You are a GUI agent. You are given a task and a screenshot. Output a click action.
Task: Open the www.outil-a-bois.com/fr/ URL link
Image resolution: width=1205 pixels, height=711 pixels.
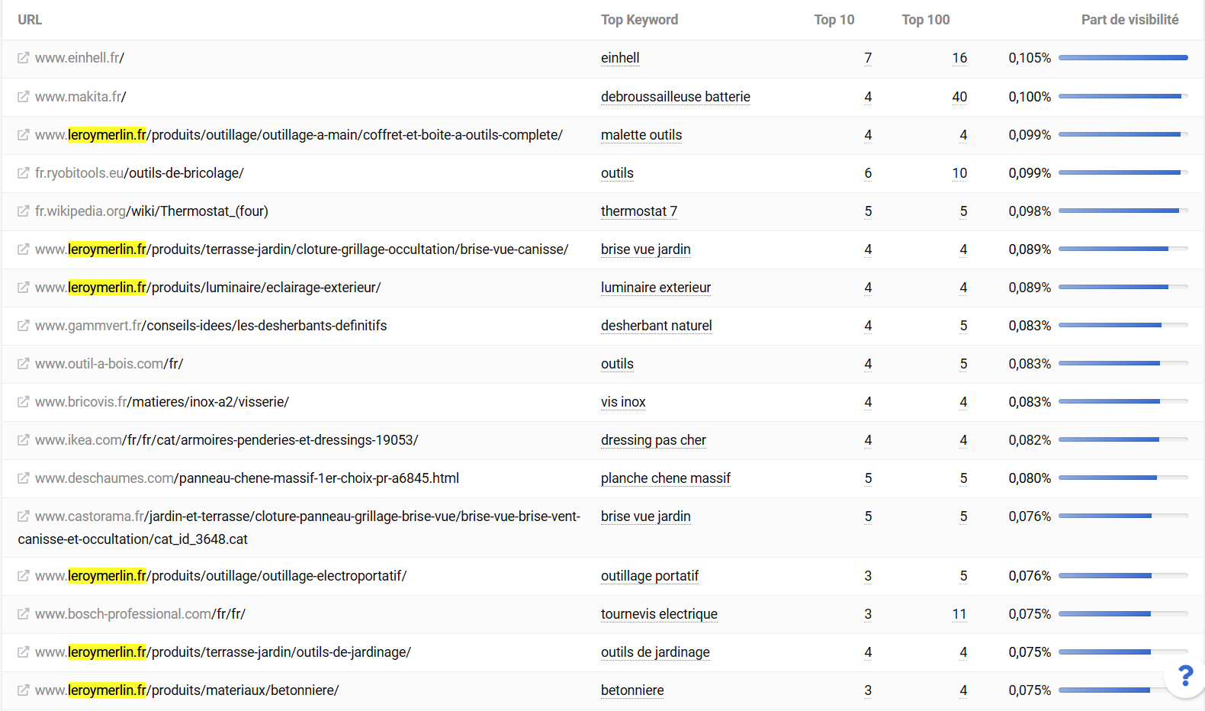(x=109, y=364)
